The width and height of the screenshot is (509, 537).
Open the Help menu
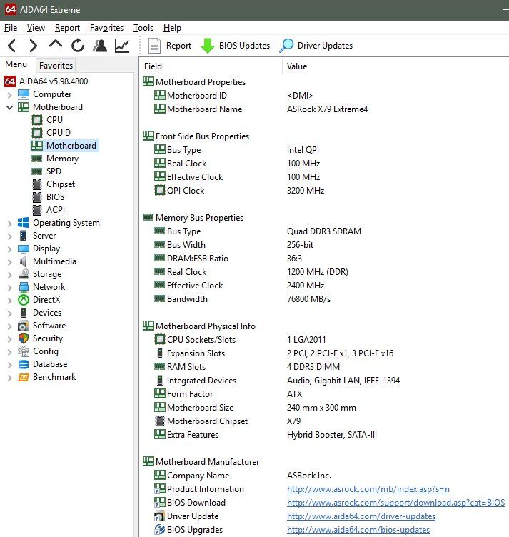pos(172,28)
